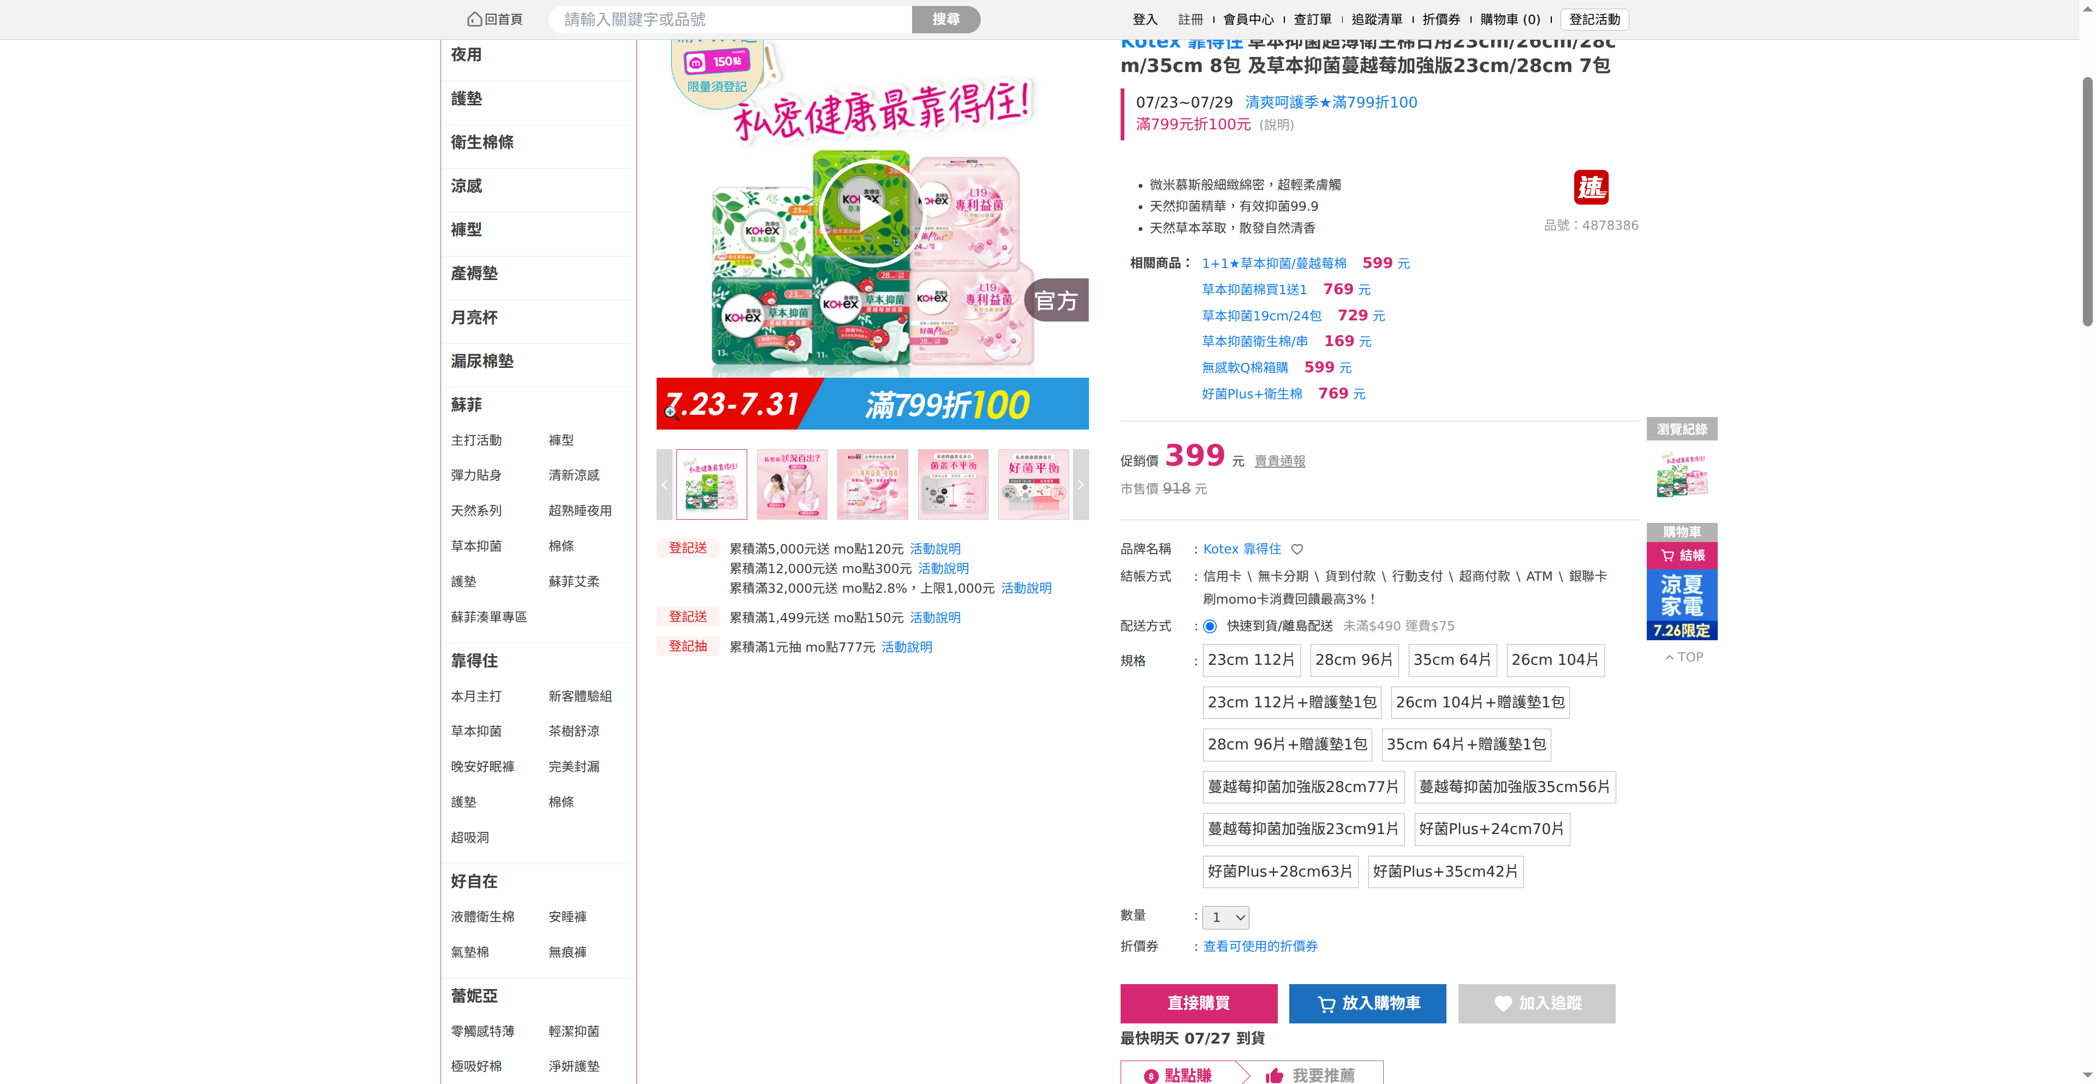Click the red 速 fast delivery icon

coord(1591,188)
